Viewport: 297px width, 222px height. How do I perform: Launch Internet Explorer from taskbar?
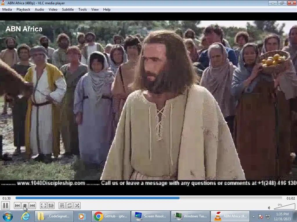(26, 216)
